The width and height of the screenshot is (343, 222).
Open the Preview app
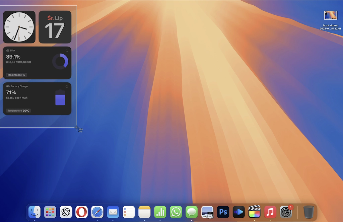click(207, 212)
